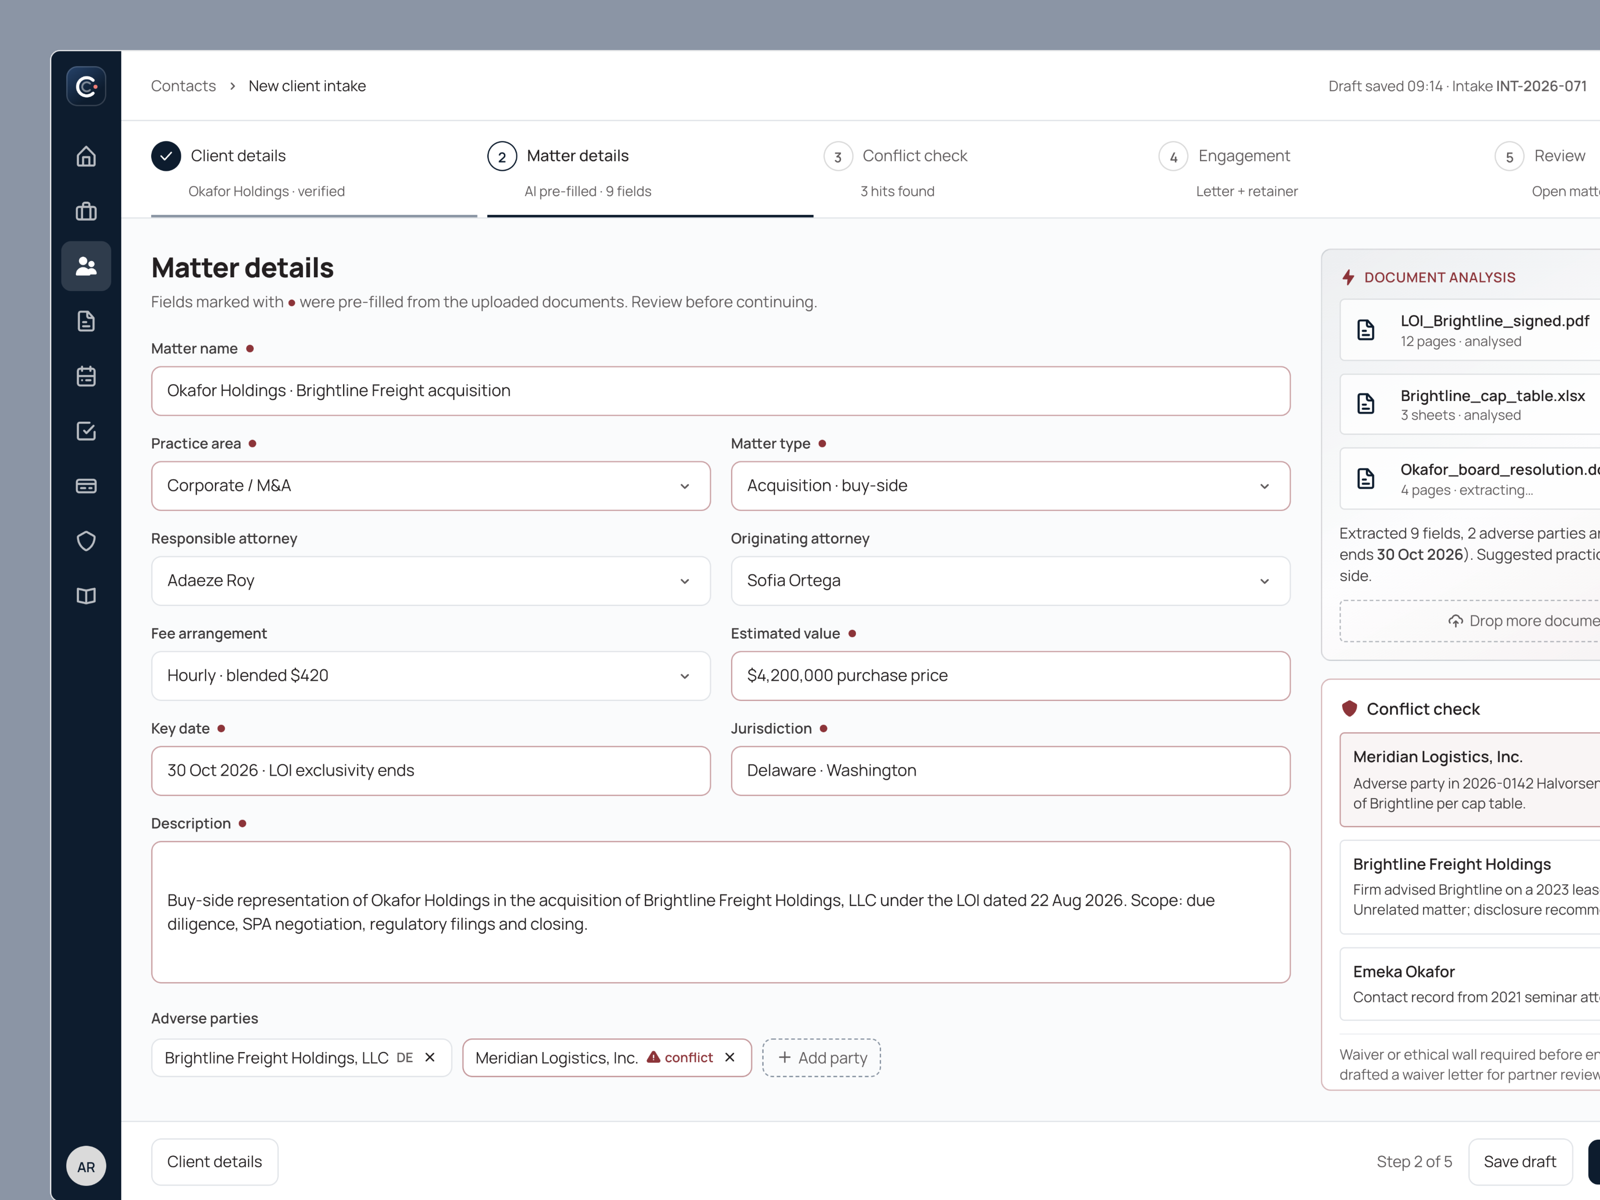
Task: Open the Documents icon in sidebar
Action: 86,321
